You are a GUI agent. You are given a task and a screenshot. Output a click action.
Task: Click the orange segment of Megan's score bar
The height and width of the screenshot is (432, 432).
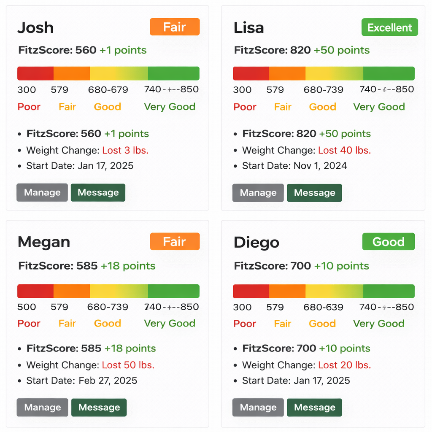pos(72,292)
